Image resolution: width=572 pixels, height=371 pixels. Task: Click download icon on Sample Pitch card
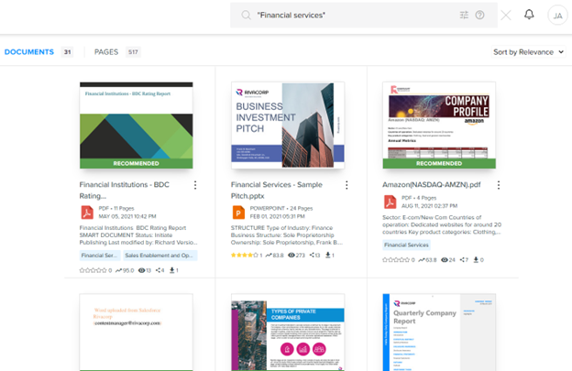pos(328,255)
